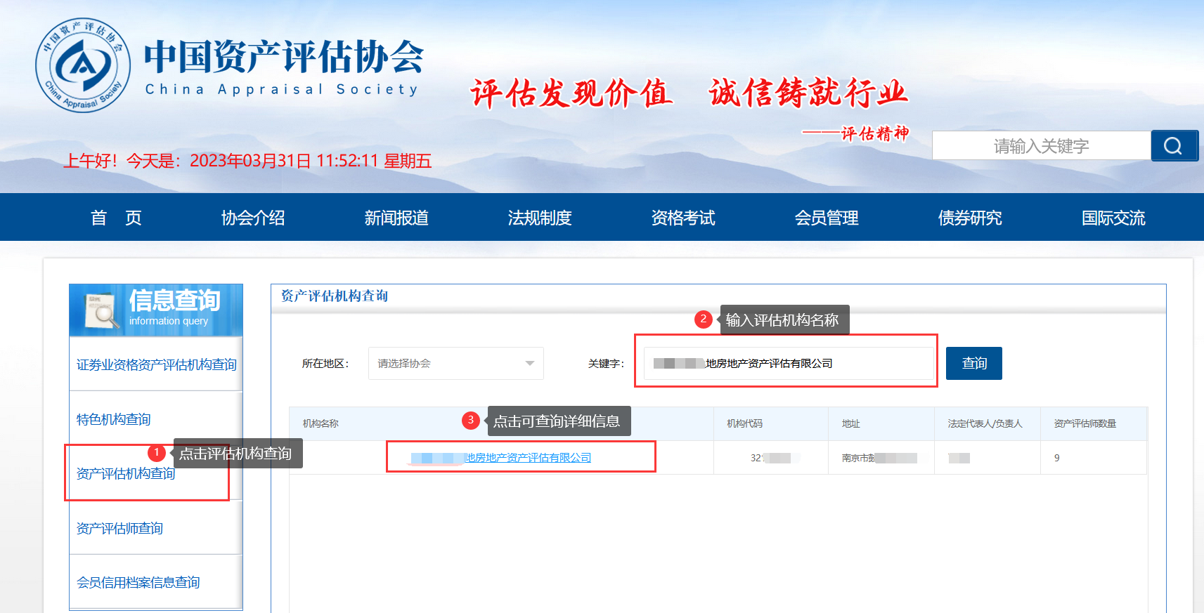Click the date and time greeting text
The width and height of the screenshot is (1204, 613).
click(247, 161)
